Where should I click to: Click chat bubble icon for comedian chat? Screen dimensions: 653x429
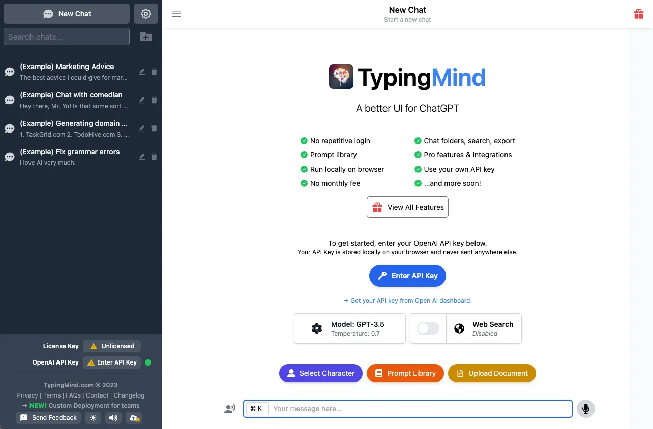point(10,100)
